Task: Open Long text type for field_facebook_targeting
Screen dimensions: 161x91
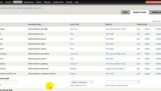Action: point(74,64)
